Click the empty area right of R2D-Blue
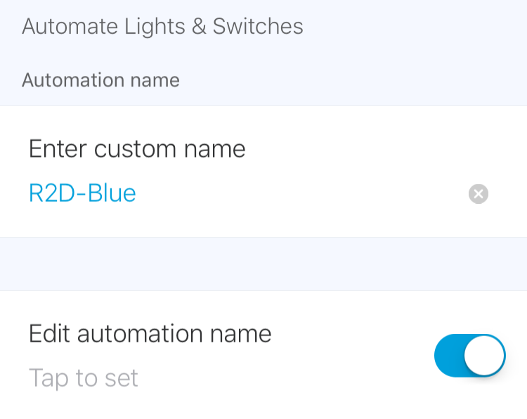The width and height of the screenshot is (527, 419). [299, 194]
